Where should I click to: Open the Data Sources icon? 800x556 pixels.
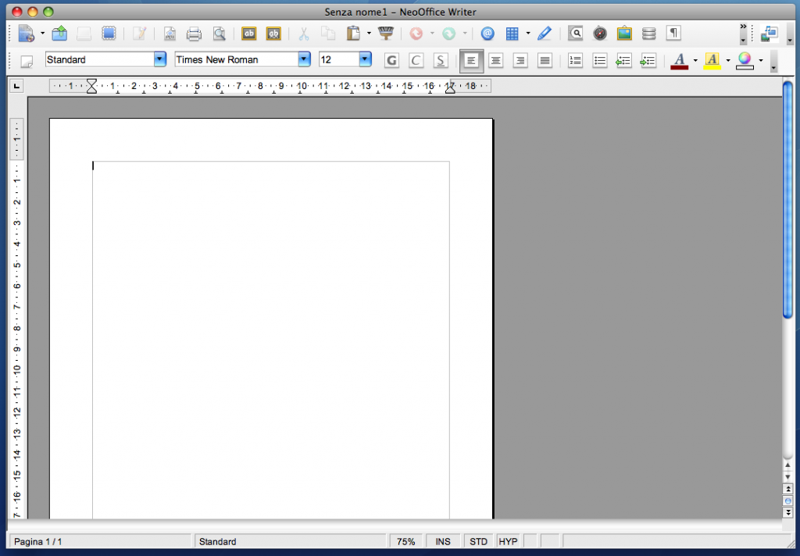[x=649, y=34]
